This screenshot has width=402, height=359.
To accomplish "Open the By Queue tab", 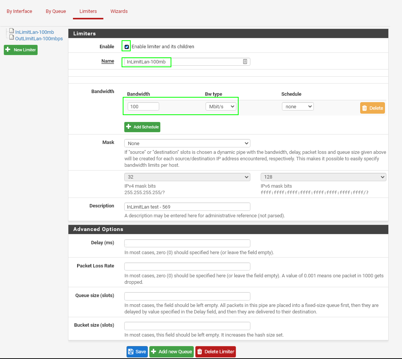I will point(55,11).
